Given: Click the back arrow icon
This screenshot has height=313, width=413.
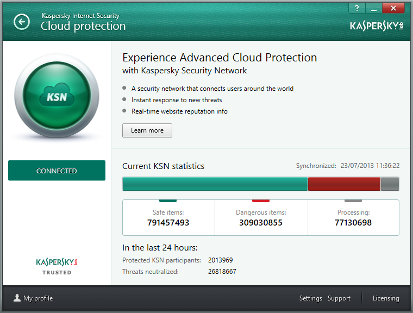Looking at the screenshot, I should [22, 22].
